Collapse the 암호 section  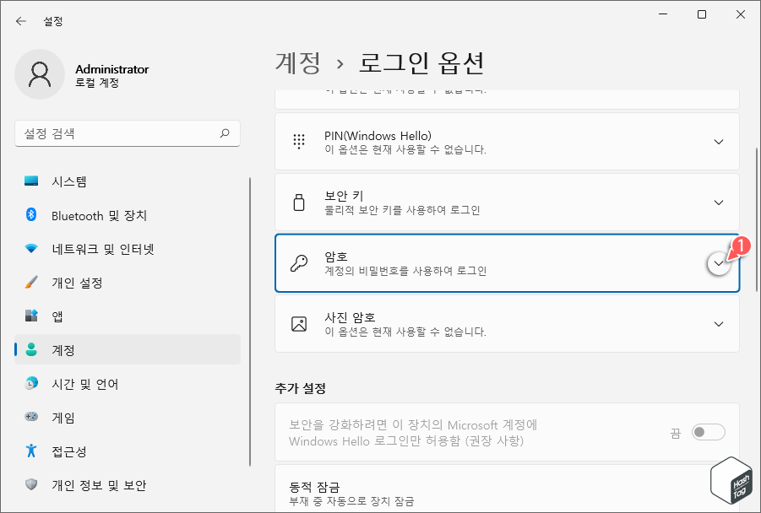[719, 262]
